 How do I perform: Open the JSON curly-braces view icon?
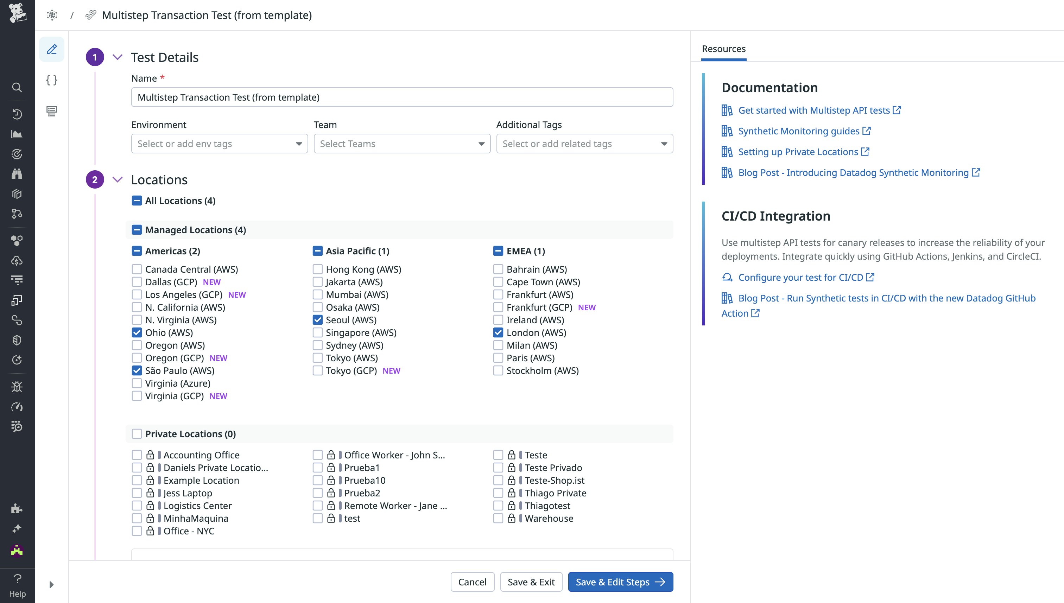click(x=51, y=80)
